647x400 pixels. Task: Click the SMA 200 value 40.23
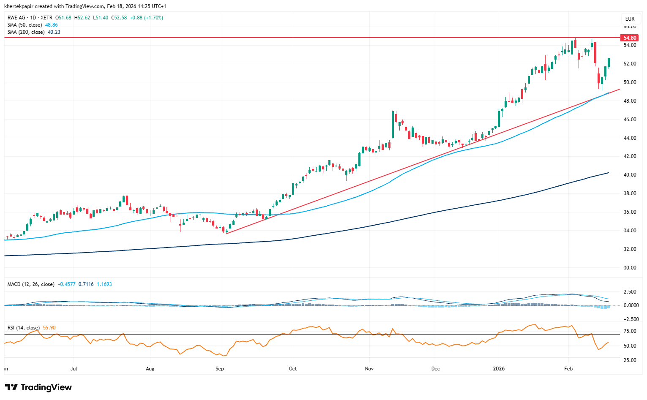54,32
